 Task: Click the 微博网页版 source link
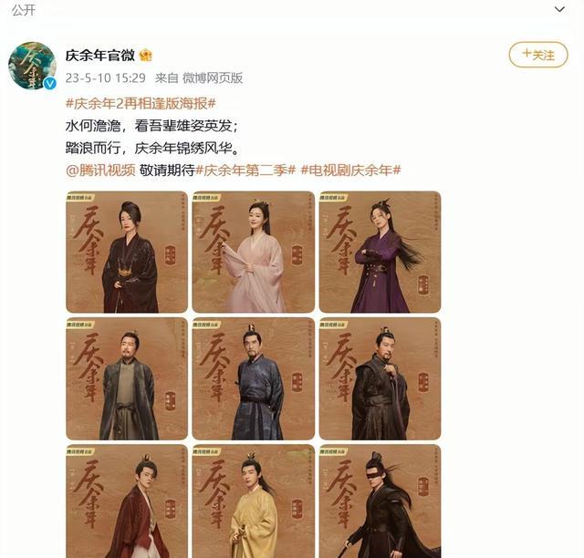pos(213,77)
